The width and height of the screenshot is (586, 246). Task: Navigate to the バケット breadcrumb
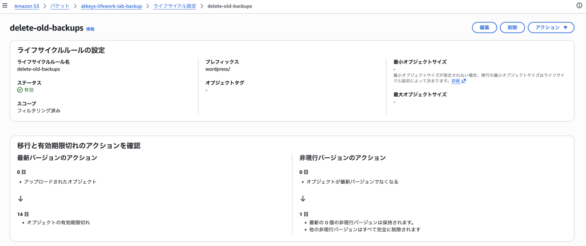[60, 6]
